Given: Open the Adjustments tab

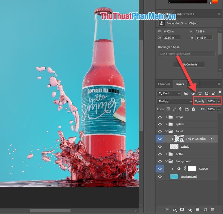Looking at the screenshot, I should [x=185, y=14].
